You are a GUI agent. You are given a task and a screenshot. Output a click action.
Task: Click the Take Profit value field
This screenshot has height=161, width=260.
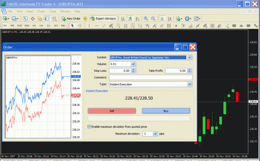(x=176, y=71)
